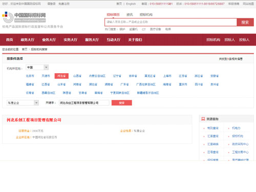Go to 投标人 in the red bar
256x192 pixels.
244,40
